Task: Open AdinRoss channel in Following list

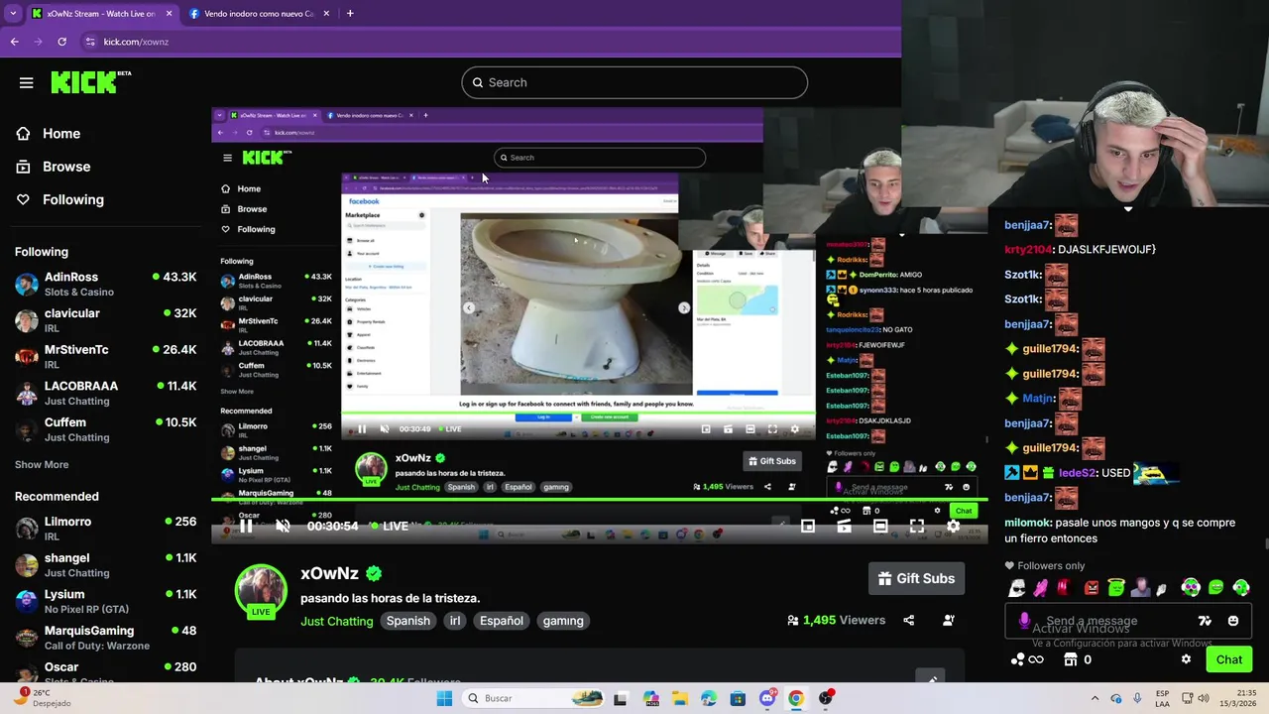Action: coord(105,284)
